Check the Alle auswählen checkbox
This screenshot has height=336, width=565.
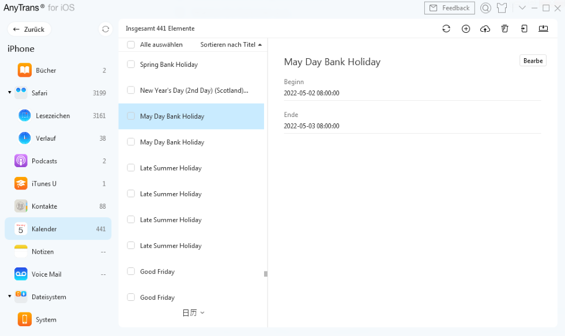[x=131, y=45]
